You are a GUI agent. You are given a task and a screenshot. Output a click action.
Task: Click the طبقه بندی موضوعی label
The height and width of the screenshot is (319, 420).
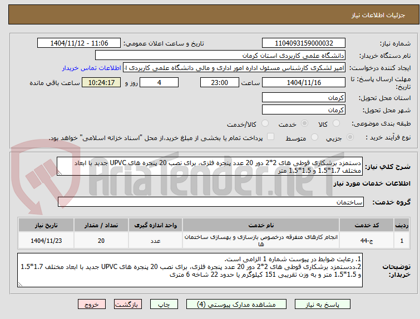click(381, 123)
